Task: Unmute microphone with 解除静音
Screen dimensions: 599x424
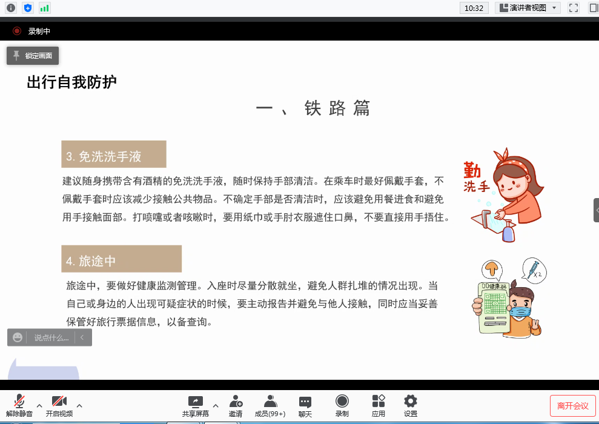Action: [19, 405]
